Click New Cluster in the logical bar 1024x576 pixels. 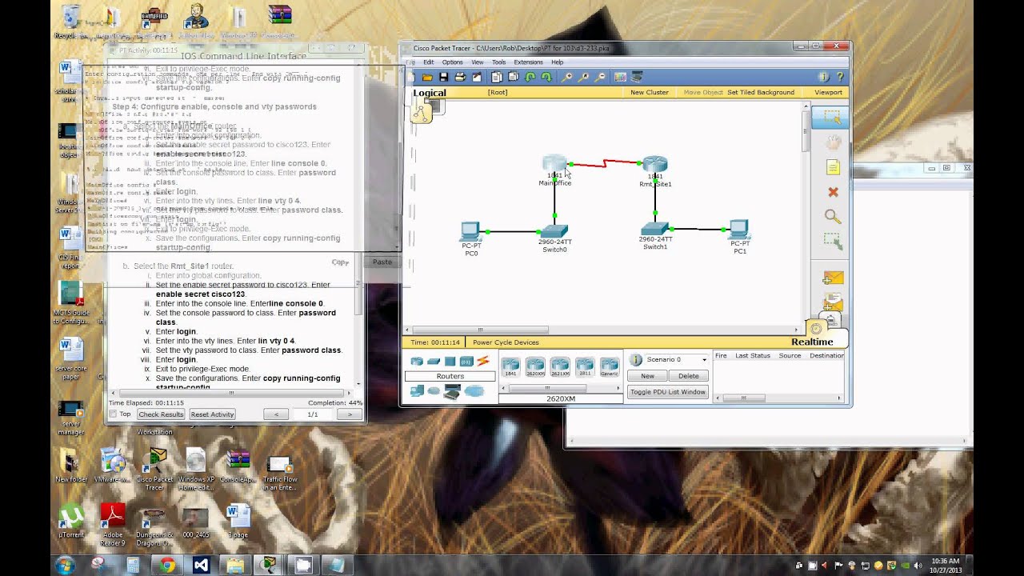coord(650,93)
